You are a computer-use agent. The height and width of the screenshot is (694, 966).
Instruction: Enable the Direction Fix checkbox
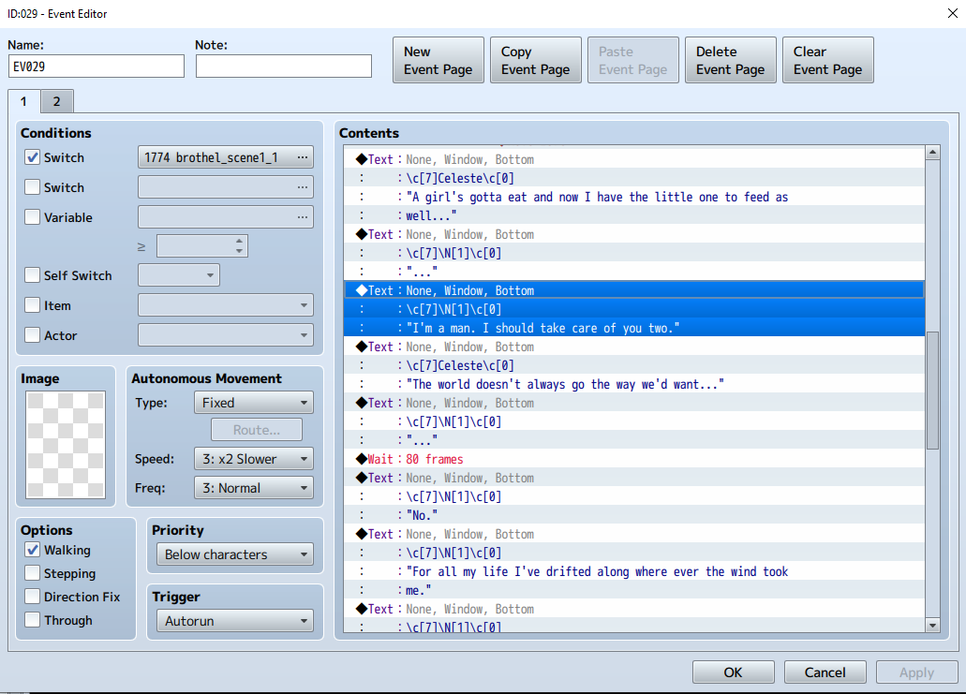coord(33,597)
